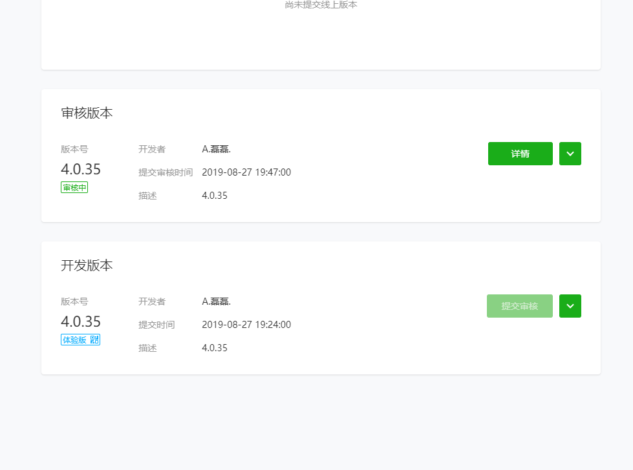Click the 审核版本 section heading
Image resolution: width=633 pixels, height=470 pixels.
[x=87, y=113]
